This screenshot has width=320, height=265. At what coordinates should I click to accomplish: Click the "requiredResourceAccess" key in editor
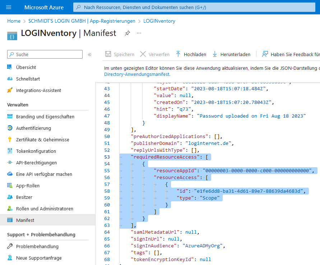click(x=165, y=157)
